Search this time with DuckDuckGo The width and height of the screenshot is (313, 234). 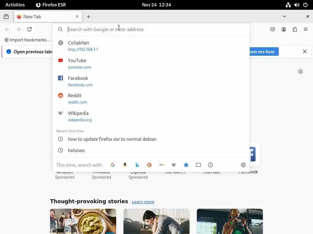point(149,165)
